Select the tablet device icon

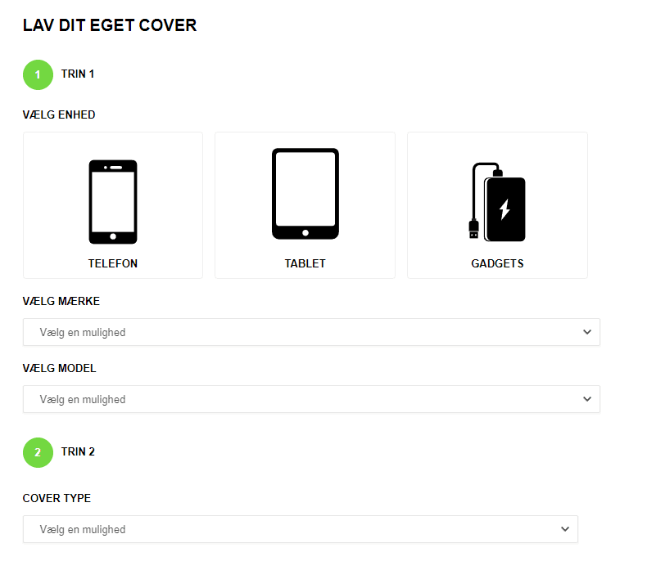point(305,194)
